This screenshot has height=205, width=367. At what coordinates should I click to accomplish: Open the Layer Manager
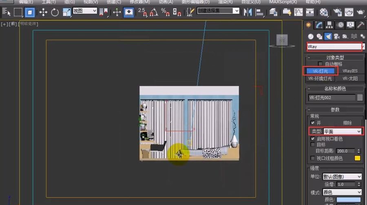tap(273, 12)
